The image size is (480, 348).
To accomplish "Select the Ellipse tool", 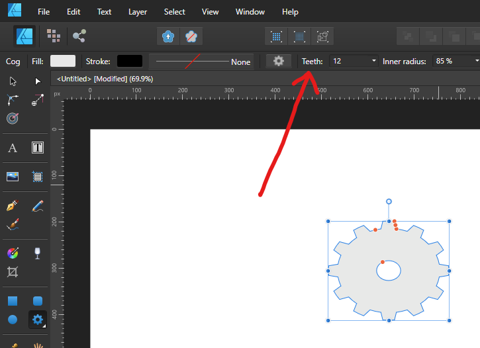I will pos(13,320).
